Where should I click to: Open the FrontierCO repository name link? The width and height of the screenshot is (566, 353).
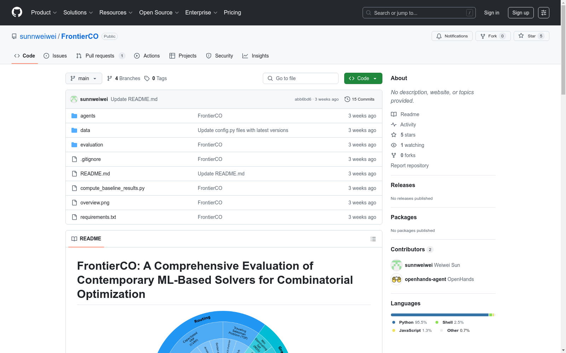[80, 36]
